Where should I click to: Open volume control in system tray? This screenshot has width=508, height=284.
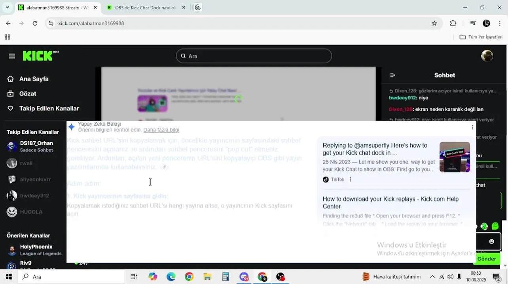(x=451, y=277)
